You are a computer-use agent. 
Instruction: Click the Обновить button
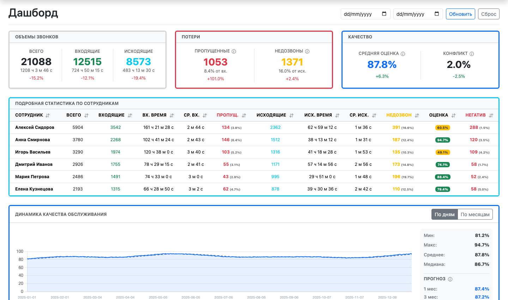pos(460,14)
